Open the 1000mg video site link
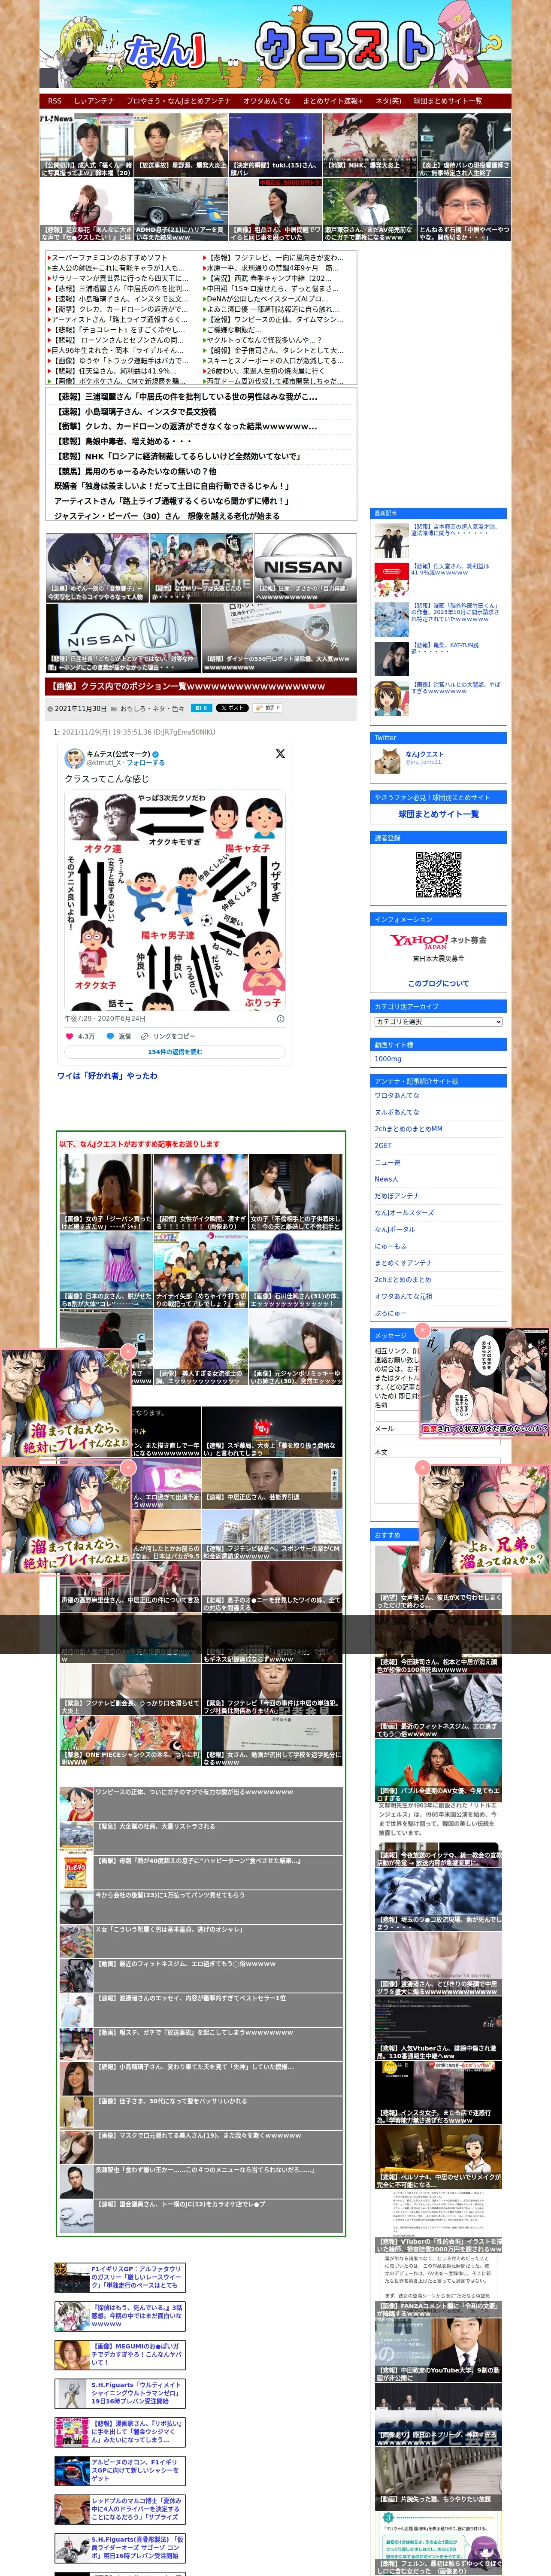Viewport: 551px width, 2576px height. (388, 1059)
